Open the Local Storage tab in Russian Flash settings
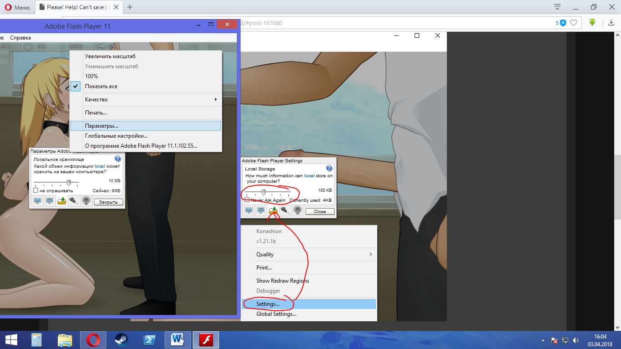621x349 pixels. coord(62,201)
